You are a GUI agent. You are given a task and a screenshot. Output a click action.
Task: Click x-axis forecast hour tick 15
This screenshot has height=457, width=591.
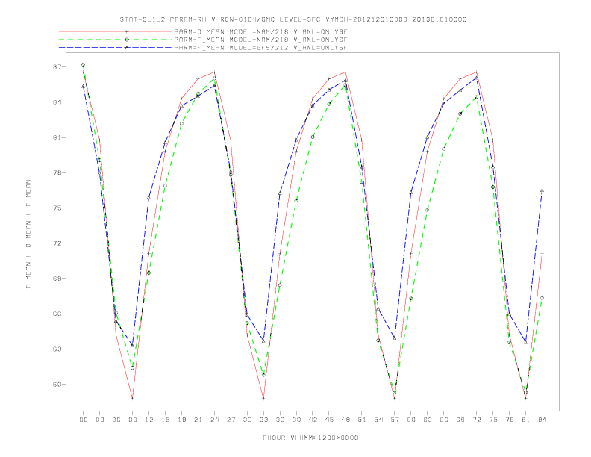pos(165,420)
